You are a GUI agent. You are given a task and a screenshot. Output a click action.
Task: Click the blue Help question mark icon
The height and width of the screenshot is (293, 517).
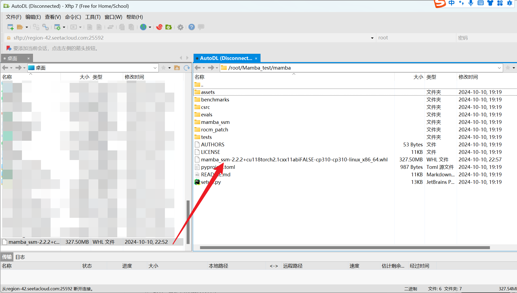[x=191, y=27]
